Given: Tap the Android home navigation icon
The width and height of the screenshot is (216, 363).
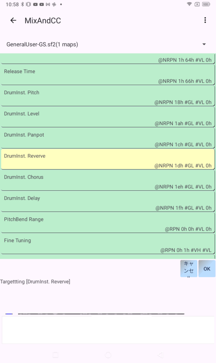Looking at the screenshot, I should [108, 355].
